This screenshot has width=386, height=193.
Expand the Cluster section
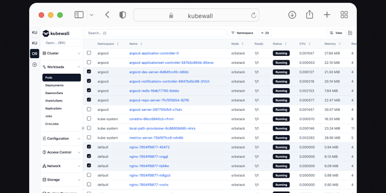click(61, 54)
